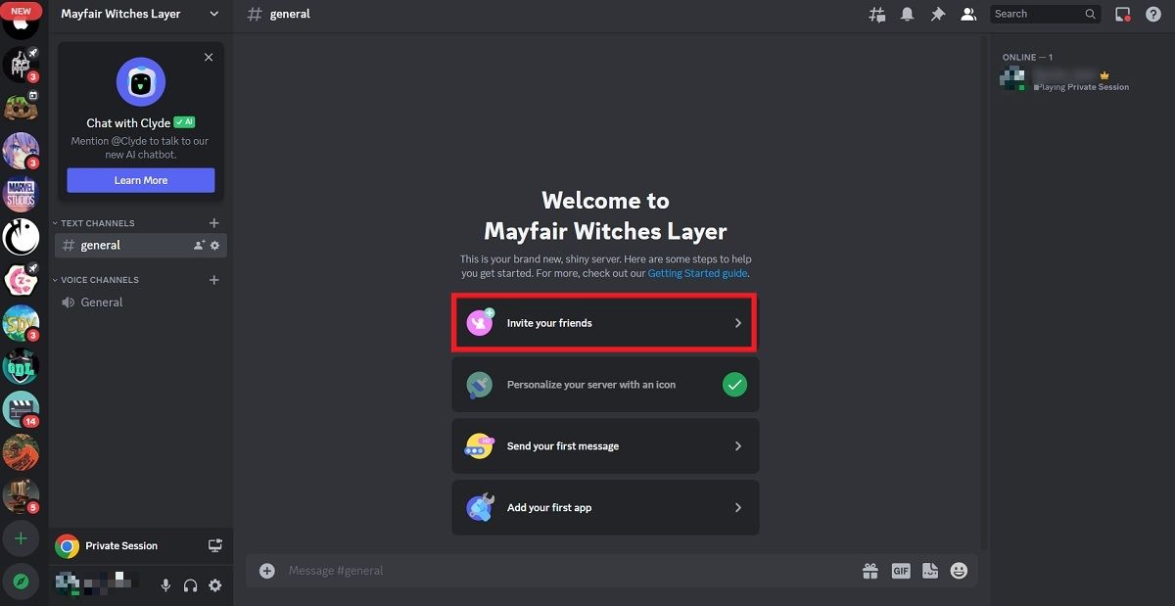Open the emoji picker in message bar
Screen dimensions: 1175x606
[959, 570]
